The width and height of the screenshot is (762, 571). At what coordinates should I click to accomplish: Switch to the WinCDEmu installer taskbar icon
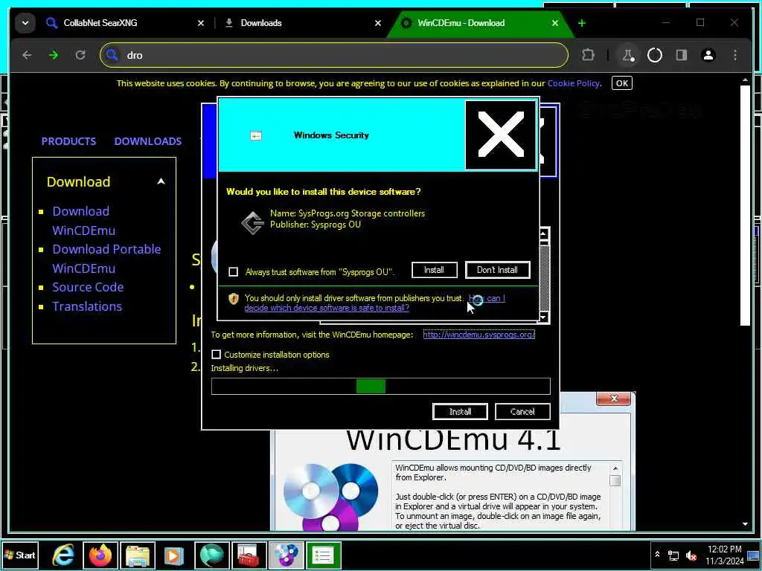tap(286, 555)
